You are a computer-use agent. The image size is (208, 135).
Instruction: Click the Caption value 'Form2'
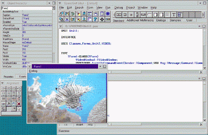coord(25,15)
